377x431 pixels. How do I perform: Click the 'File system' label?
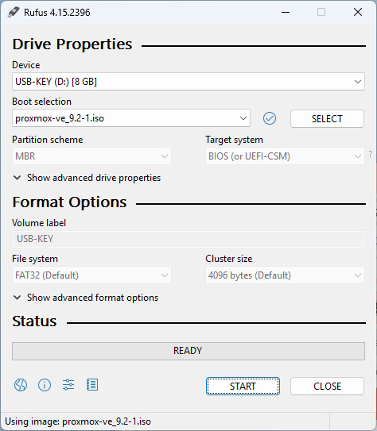(x=35, y=259)
